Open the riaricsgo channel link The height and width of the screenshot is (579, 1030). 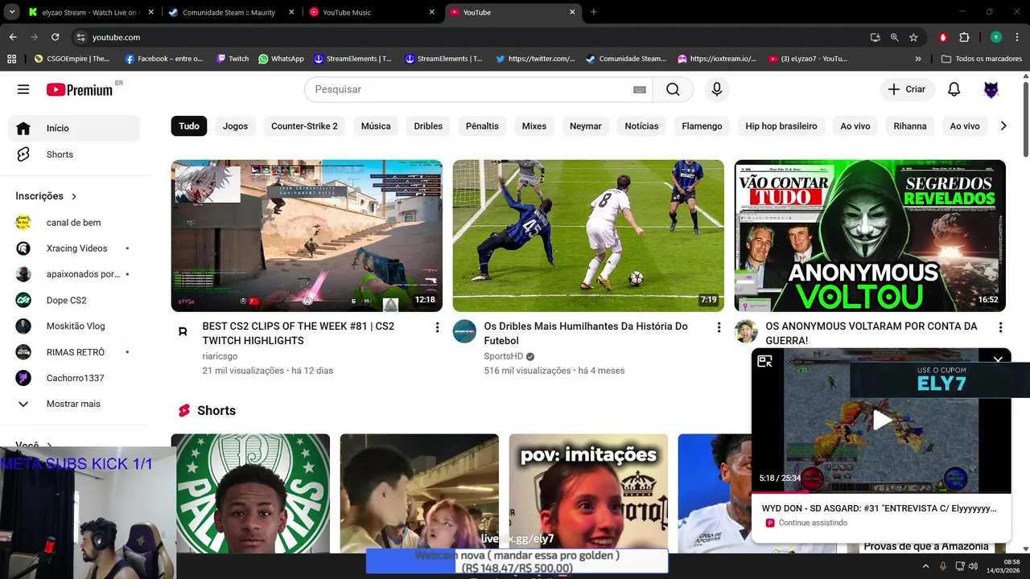point(220,356)
